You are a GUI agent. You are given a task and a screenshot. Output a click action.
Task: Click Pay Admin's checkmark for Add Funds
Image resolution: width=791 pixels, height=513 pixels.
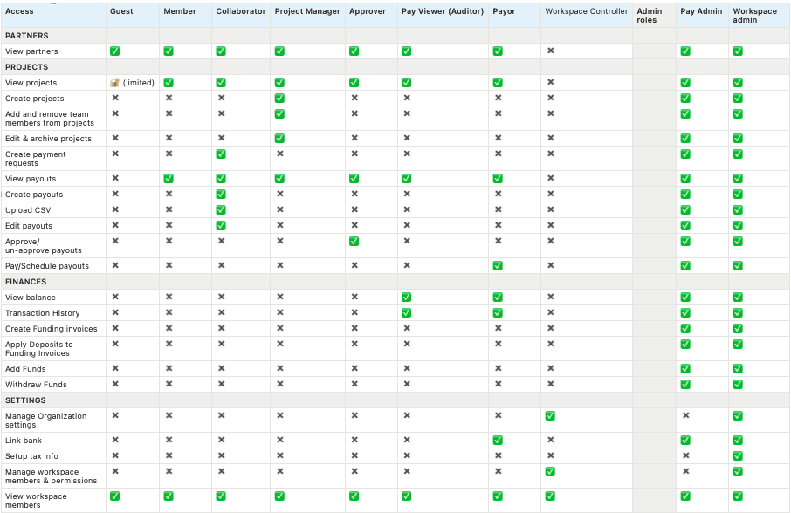(685, 369)
